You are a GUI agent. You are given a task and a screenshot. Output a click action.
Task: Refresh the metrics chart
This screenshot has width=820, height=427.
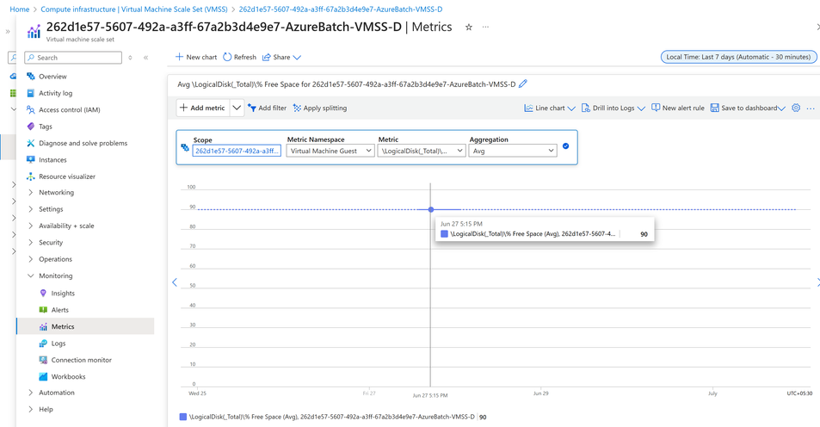coord(239,57)
